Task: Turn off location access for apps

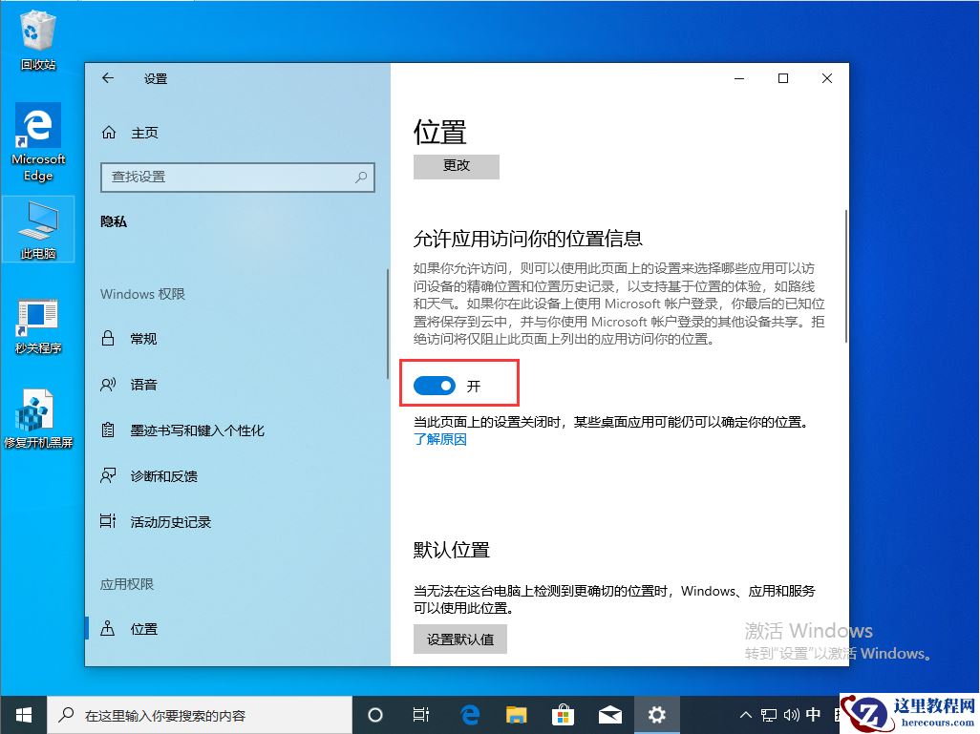Action: [435, 386]
